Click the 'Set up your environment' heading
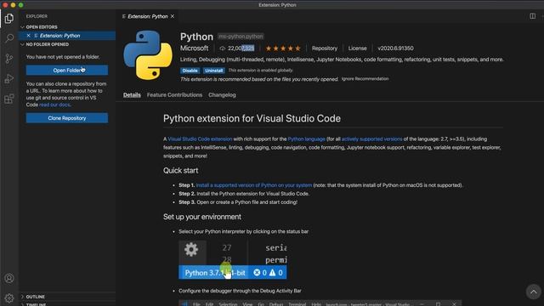544x306 pixels. tap(202, 217)
